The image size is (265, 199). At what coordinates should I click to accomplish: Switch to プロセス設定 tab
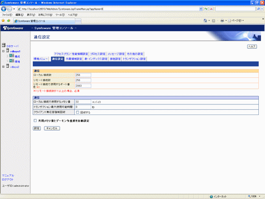(98, 54)
